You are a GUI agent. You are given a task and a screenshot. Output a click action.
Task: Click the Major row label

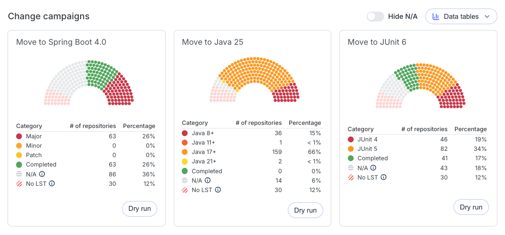point(34,136)
